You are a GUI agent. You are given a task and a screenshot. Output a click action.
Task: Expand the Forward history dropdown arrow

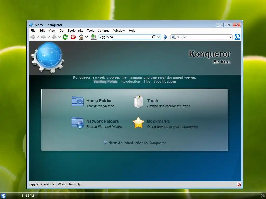[x=49, y=37]
